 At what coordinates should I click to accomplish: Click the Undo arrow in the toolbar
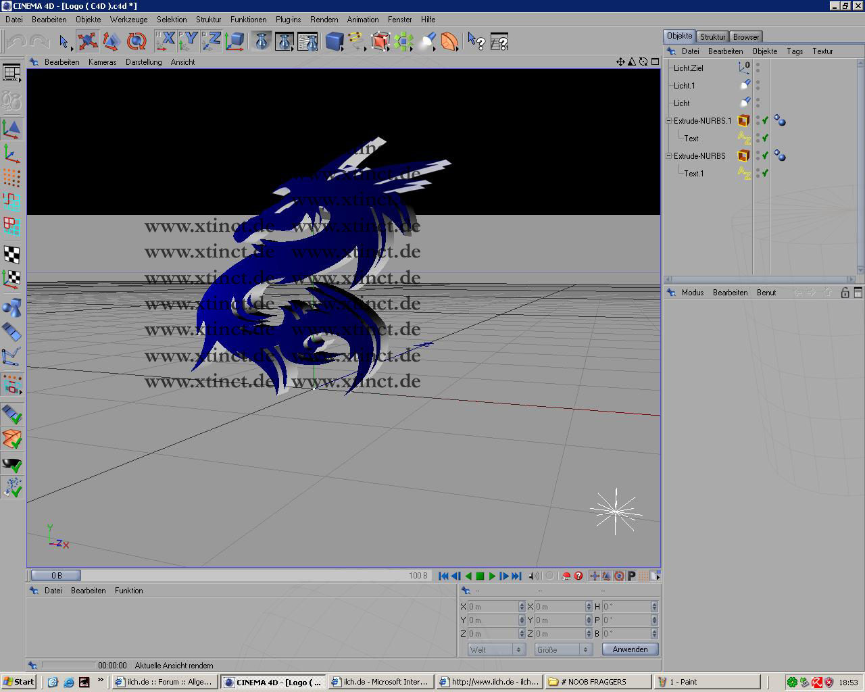[16, 42]
